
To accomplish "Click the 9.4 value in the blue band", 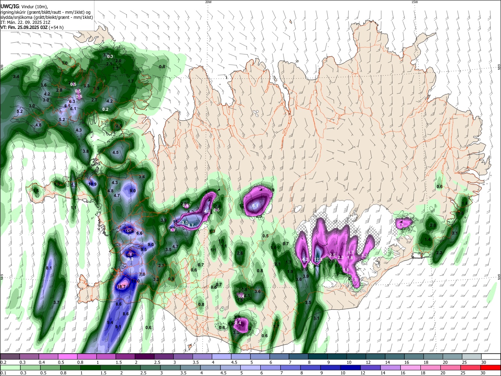I will pos(110,322).
